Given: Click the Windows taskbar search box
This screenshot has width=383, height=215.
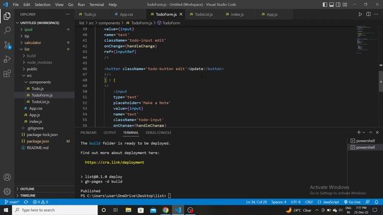Looking at the screenshot, I should click(54, 210).
